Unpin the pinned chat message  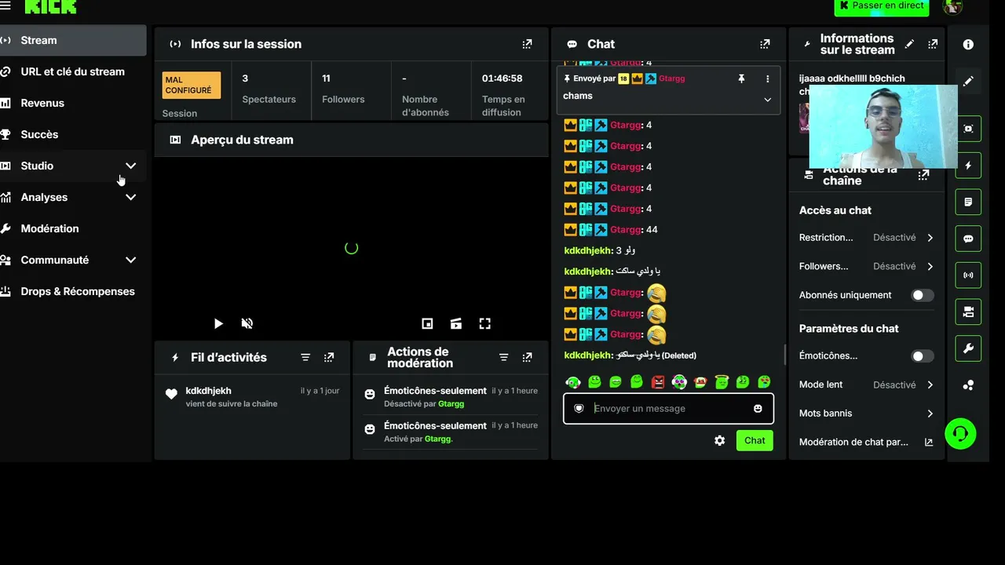740,78
